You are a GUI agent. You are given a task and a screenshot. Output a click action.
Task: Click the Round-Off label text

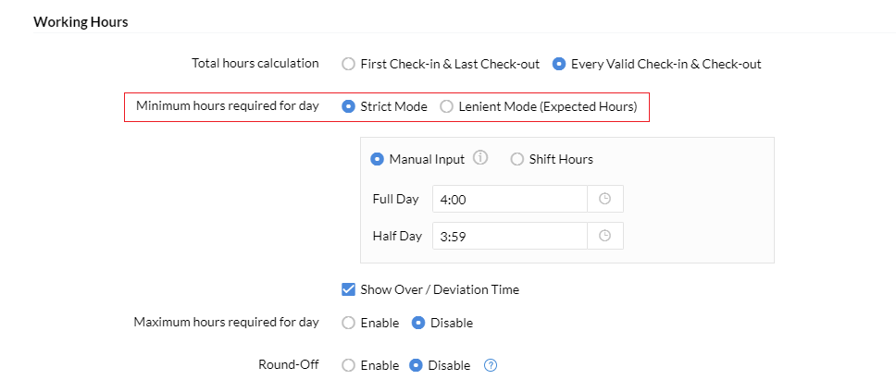289,364
